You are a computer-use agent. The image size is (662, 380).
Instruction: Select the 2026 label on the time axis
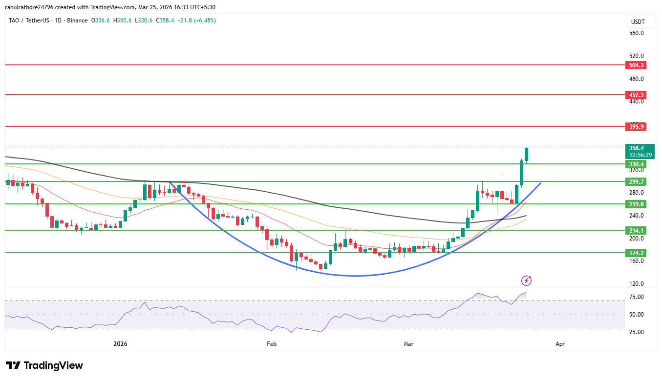coord(120,344)
